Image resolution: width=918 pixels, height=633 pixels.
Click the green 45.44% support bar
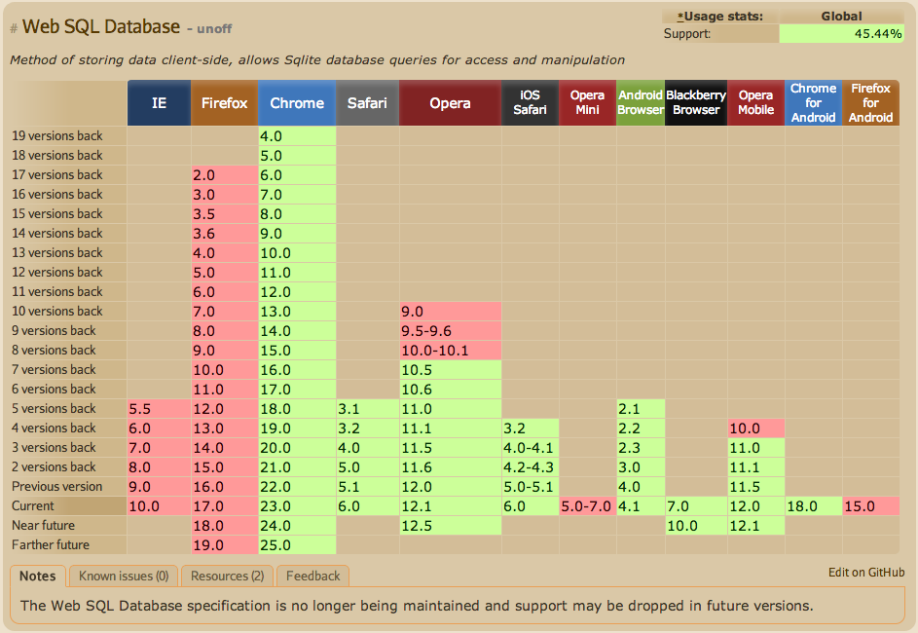(841, 34)
